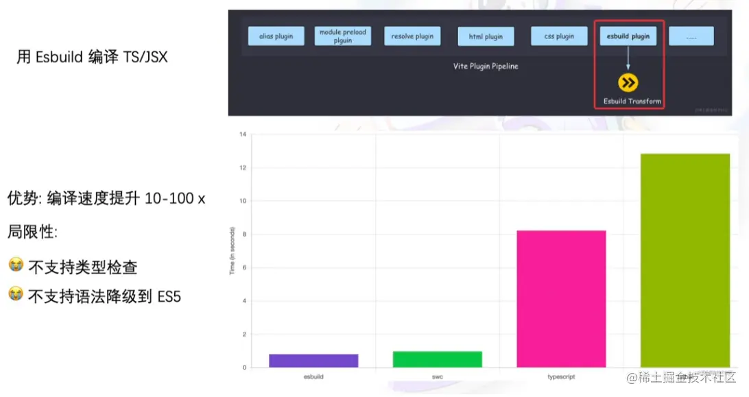This screenshot has width=749, height=397.
Task: Click the module preload plugin box
Action: click(342, 36)
